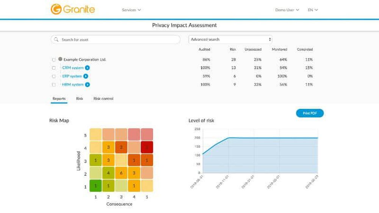This screenshot has width=379, height=213.
Task: Tick the Example Corporation Ltd. checkbox
Action: [54, 60]
